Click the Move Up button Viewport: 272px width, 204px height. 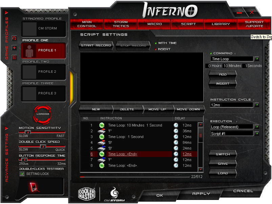[x=157, y=109]
